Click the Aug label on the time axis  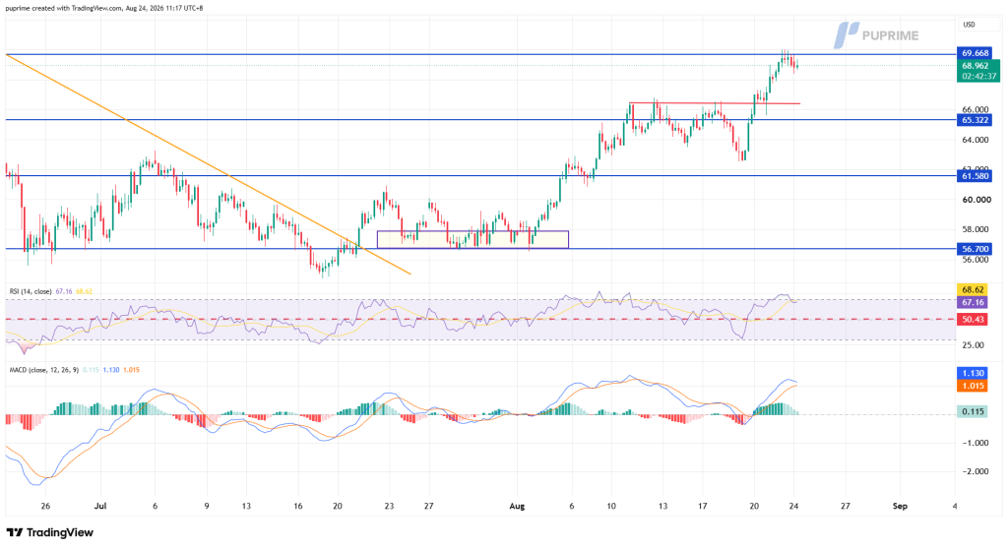click(x=517, y=506)
